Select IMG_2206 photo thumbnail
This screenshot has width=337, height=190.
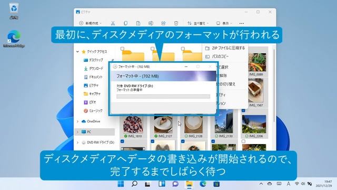(x=254, y=125)
